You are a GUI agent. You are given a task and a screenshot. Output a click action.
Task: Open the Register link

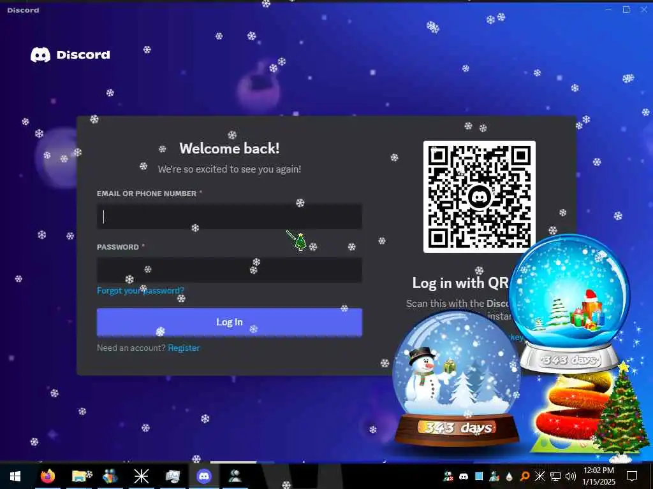tap(184, 348)
